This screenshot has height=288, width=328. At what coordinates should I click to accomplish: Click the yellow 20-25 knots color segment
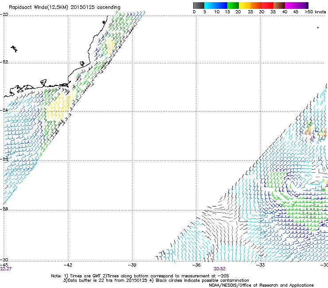[245, 5]
